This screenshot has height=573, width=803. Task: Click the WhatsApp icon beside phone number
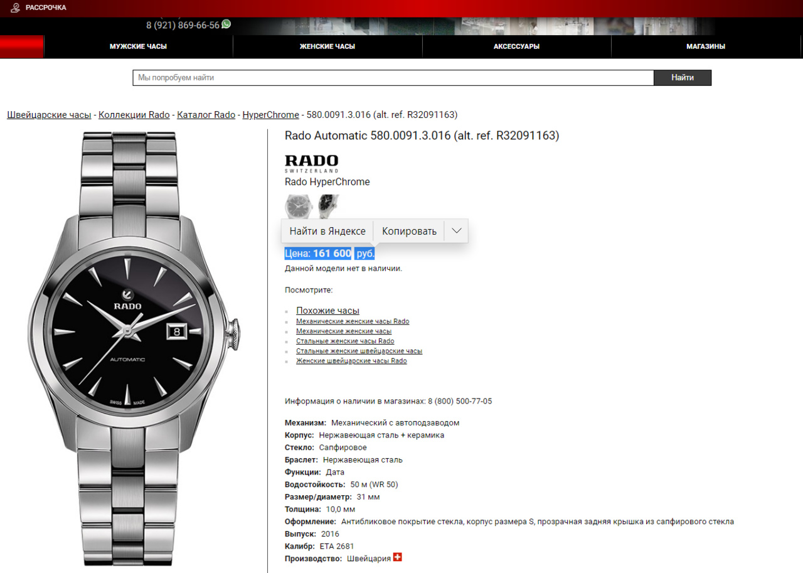tap(226, 24)
